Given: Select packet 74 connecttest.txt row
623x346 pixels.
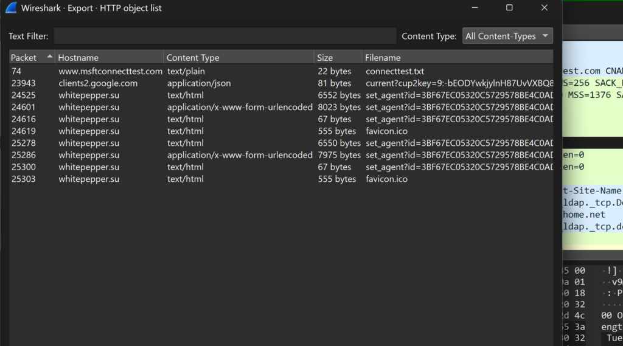Looking at the screenshot, I should [183, 71].
